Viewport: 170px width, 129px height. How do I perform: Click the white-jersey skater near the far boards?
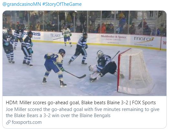tap(67, 36)
